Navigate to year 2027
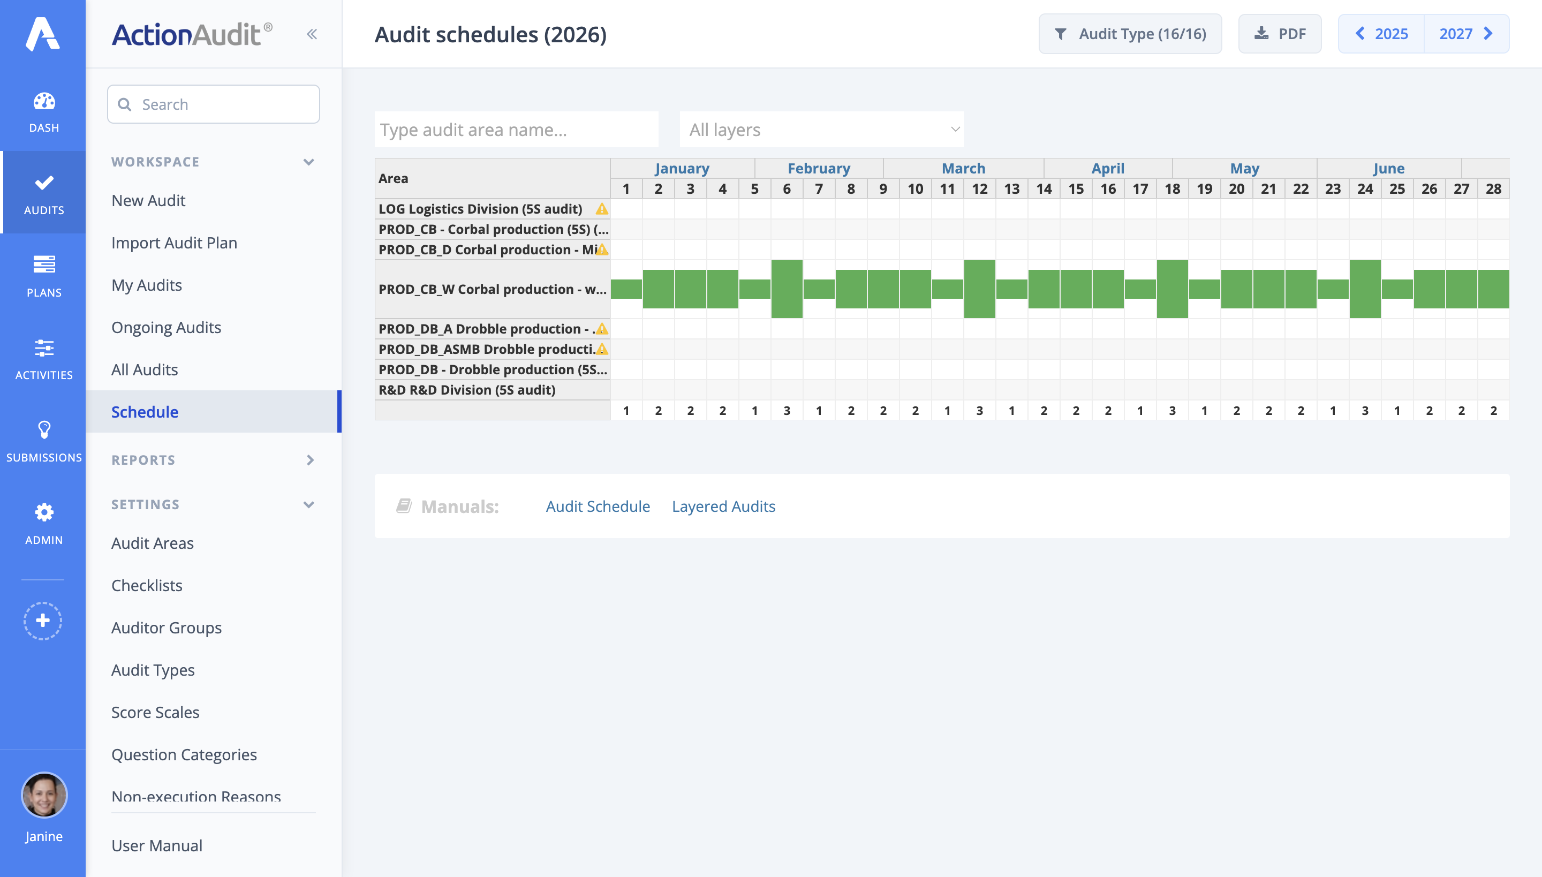This screenshot has height=877, width=1542. tap(1457, 34)
